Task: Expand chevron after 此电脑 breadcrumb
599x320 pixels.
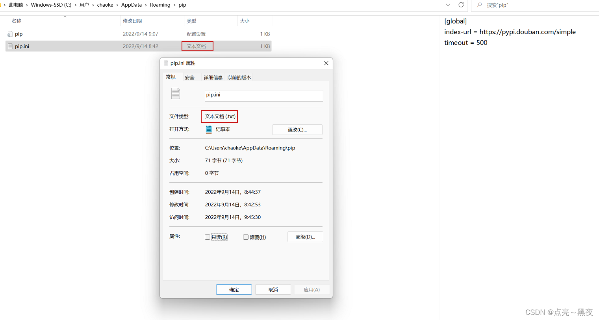Action: [27, 5]
